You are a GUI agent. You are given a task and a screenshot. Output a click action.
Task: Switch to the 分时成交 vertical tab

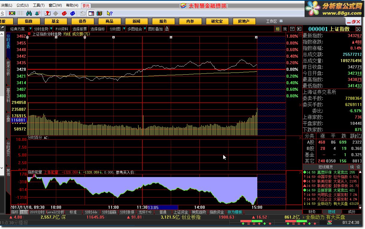point(8,149)
